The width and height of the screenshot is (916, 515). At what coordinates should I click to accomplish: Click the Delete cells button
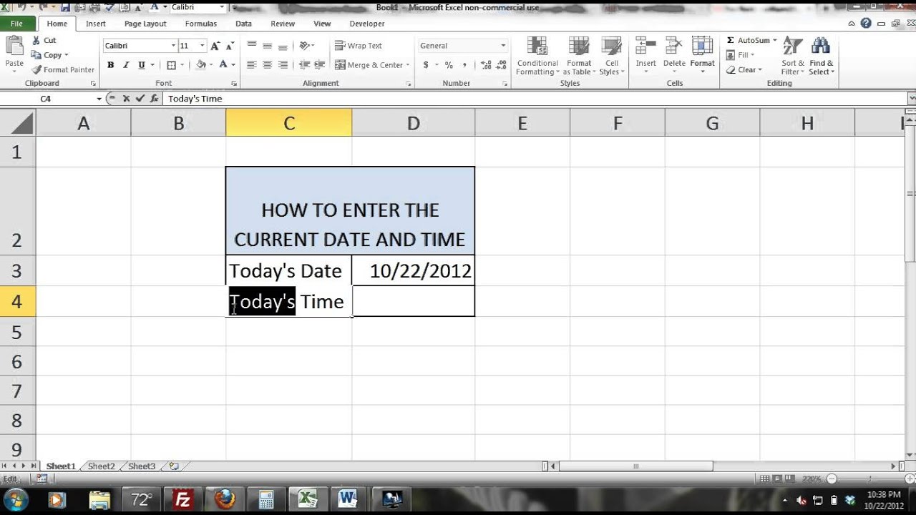(674, 54)
